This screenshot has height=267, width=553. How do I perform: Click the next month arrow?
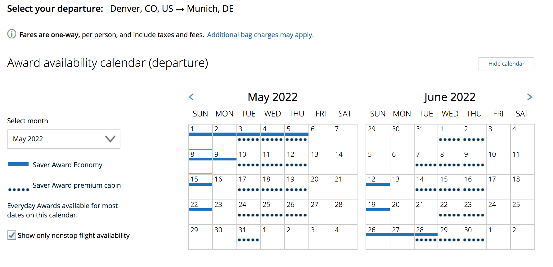click(x=529, y=97)
